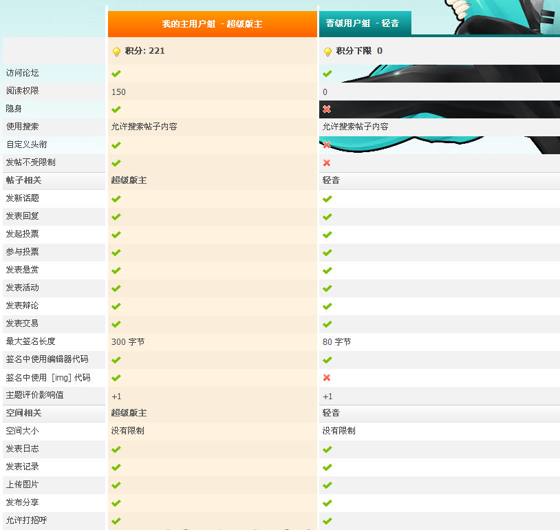Click 发表交易 checkmark in 超级版主 column
Image resolution: width=560 pixels, height=530 pixels.
click(116, 324)
